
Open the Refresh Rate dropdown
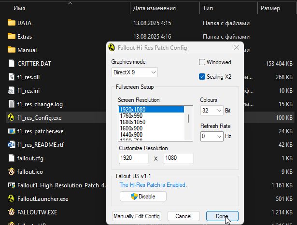pyautogui.click(x=212, y=137)
